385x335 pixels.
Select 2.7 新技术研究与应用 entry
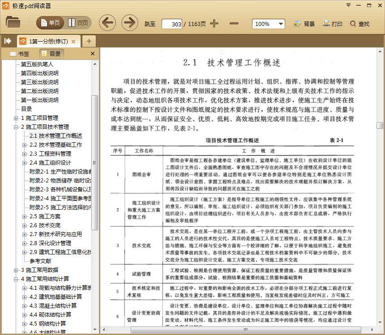(x=56, y=234)
